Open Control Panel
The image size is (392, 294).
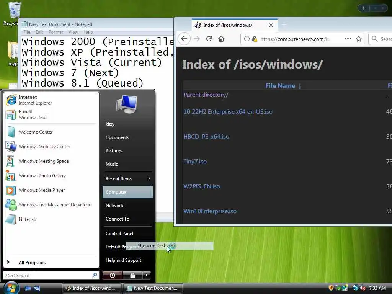click(x=127, y=234)
